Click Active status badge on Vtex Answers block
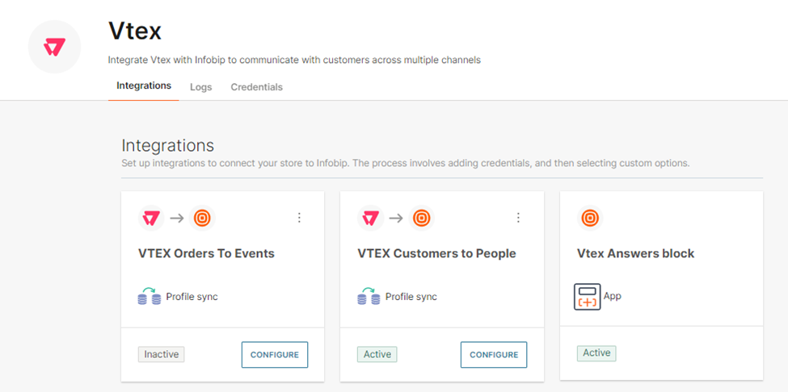The height and width of the screenshot is (392, 788). coord(596,352)
